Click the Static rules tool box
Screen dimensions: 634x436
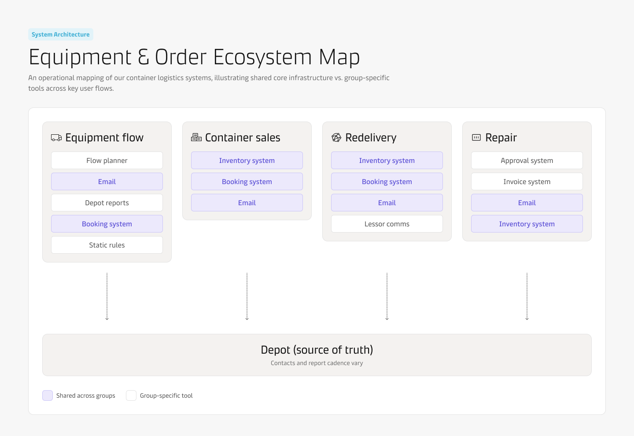click(x=107, y=245)
